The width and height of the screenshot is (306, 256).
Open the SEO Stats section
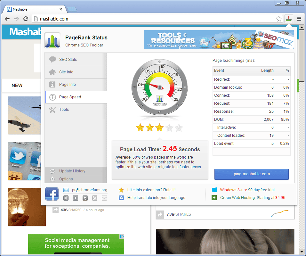point(76,59)
